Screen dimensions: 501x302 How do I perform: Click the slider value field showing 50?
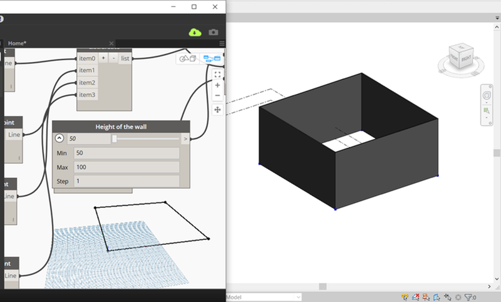[x=89, y=138]
